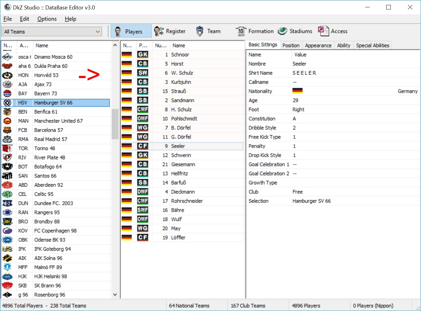The width and height of the screenshot is (421, 311).
Task: Click the DMF position badge for Dieckmann
Action: [143, 192]
